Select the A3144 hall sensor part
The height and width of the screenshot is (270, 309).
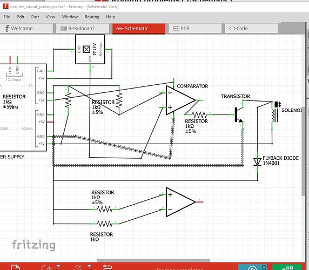coord(90,49)
